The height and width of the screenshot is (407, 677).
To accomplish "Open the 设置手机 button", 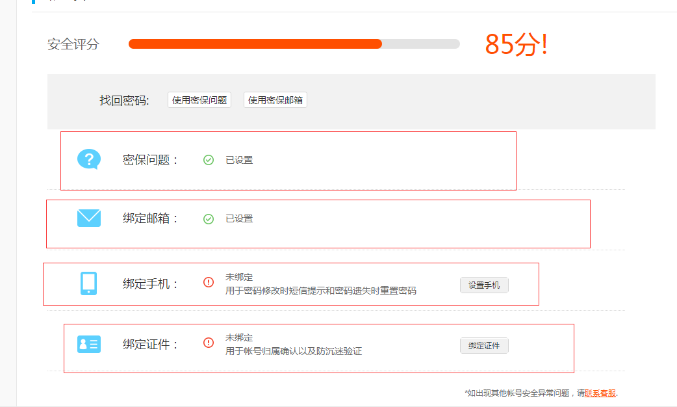I will pyautogui.click(x=484, y=285).
